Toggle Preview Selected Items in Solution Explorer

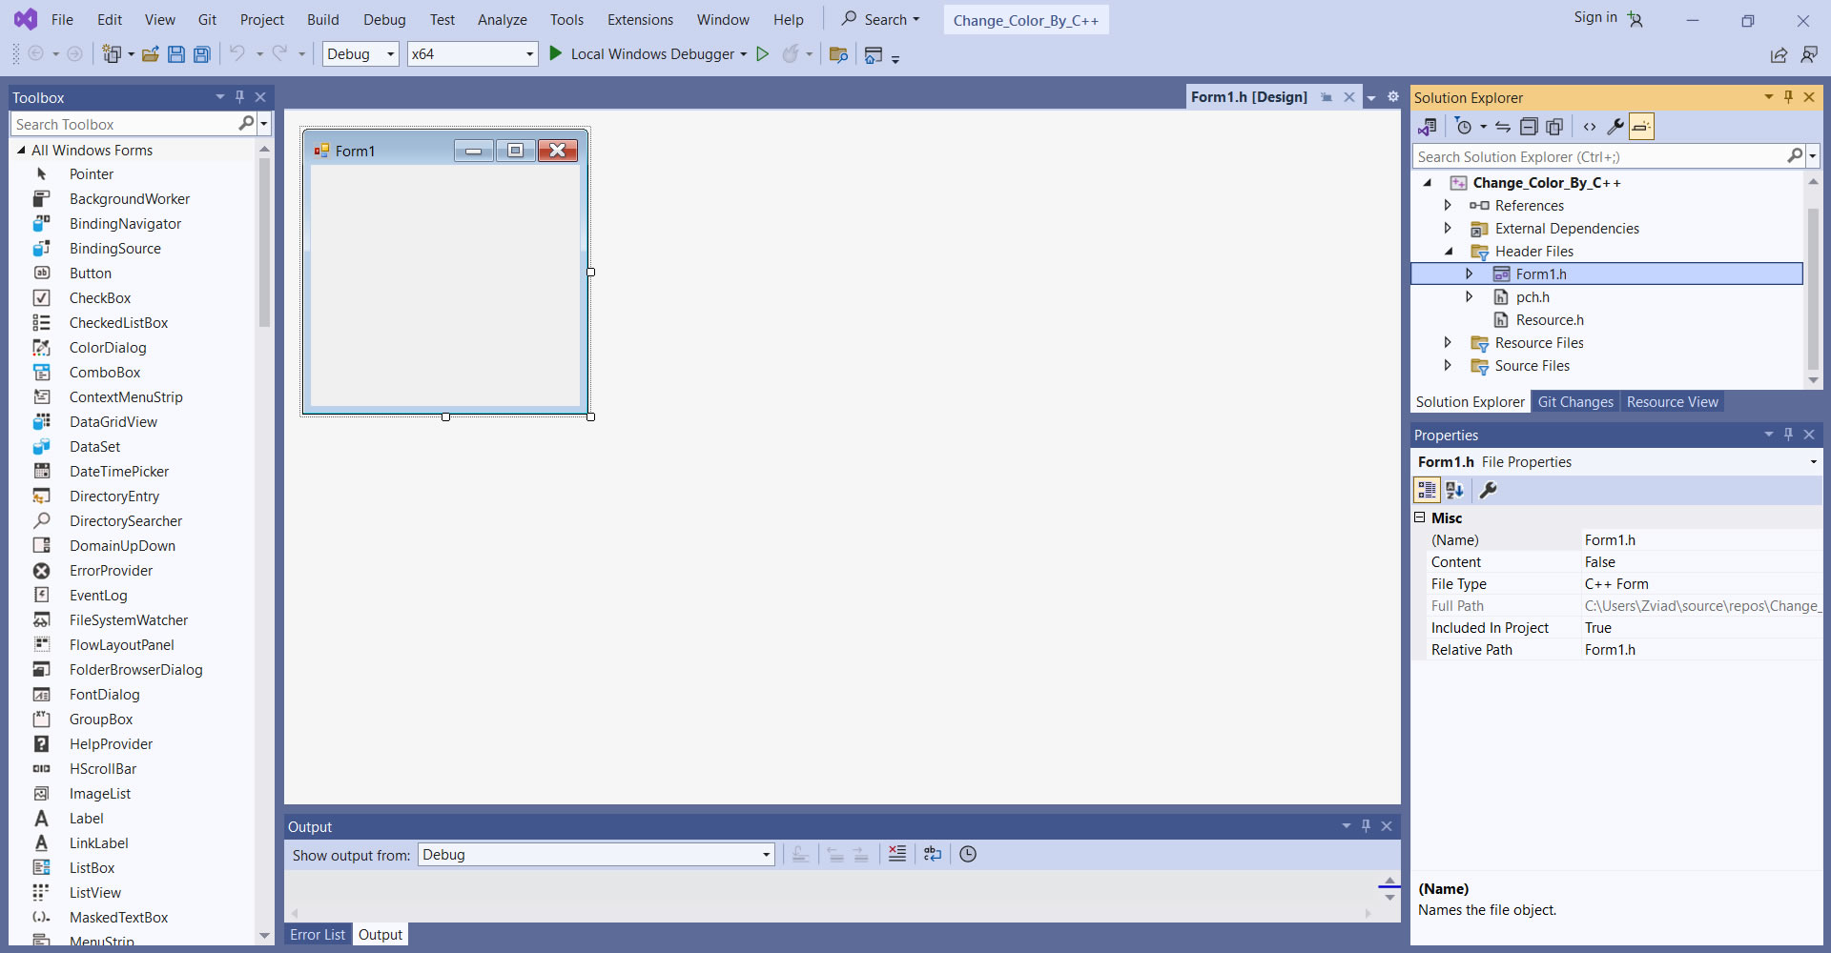[x=1641, y=127]
